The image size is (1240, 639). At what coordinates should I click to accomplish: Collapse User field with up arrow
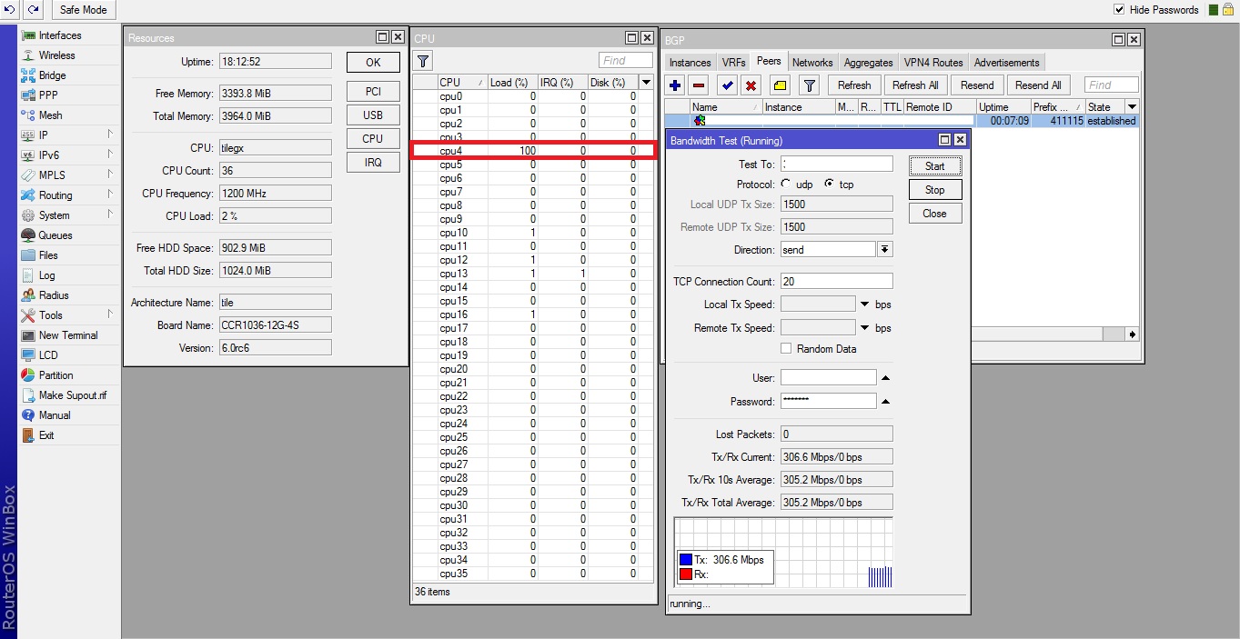(886, 377)
